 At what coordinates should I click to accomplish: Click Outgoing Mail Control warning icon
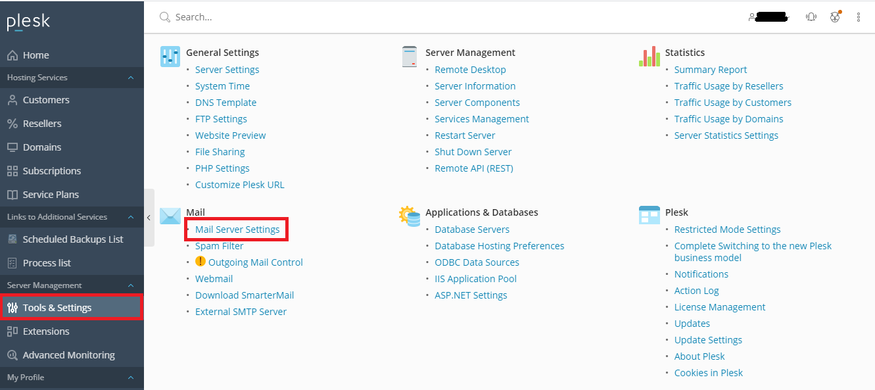[201, 262]
